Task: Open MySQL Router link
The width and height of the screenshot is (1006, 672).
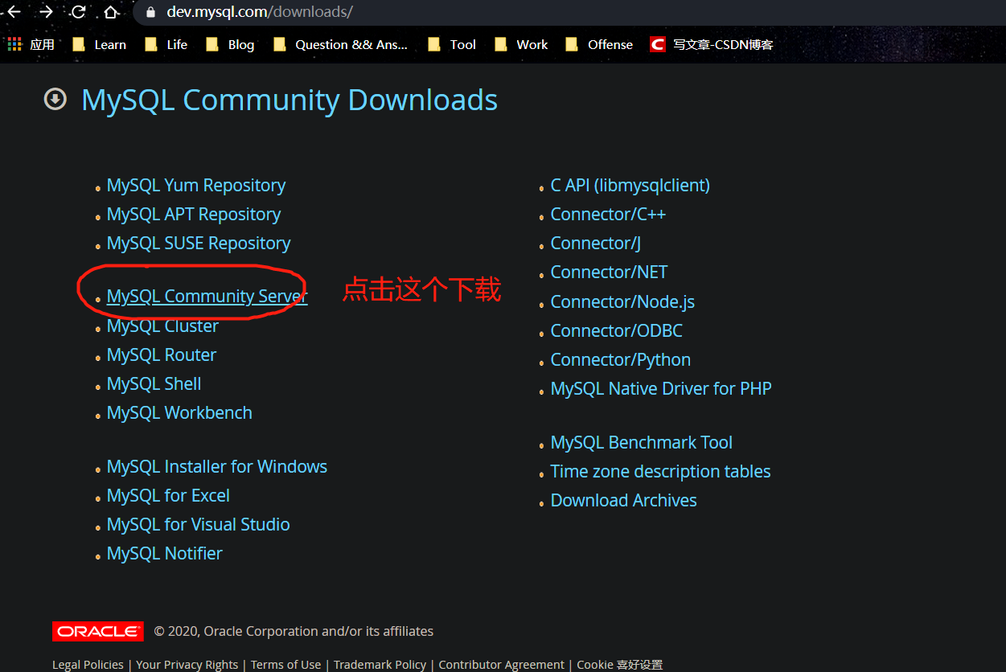Action: tap(162, 354)
